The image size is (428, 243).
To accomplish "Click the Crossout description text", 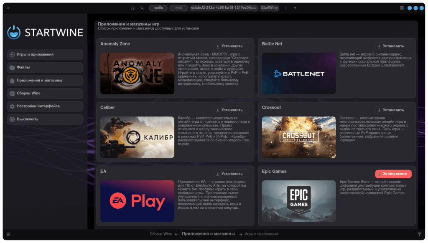I will tap(374, 129).
